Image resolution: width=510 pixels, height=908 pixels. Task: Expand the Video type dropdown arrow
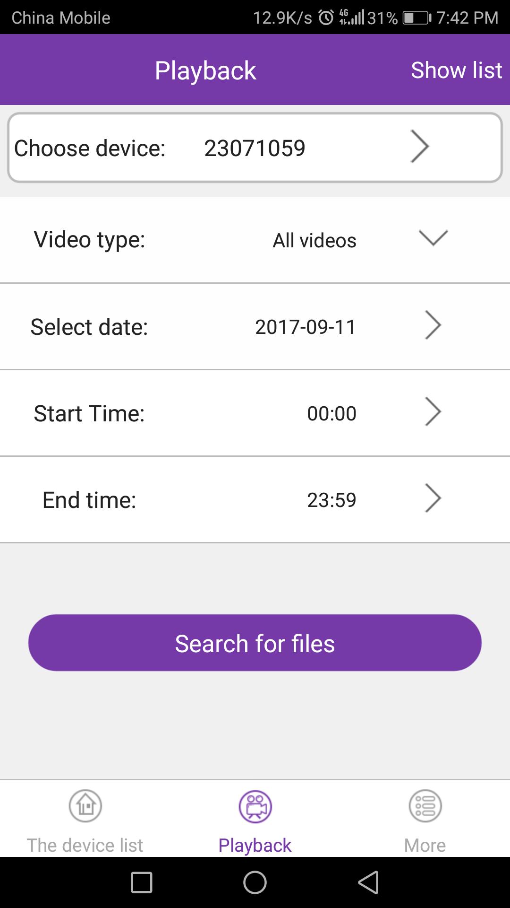click(433, 238)
